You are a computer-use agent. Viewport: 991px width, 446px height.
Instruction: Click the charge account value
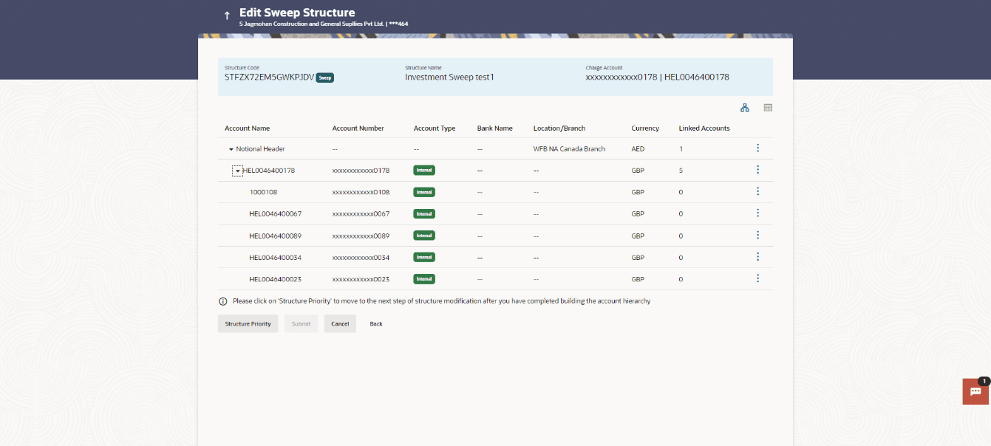pyautogui.click(x=658, y=77)
